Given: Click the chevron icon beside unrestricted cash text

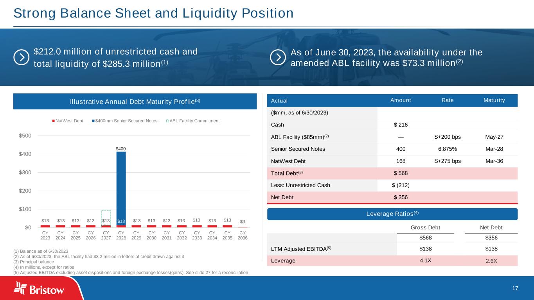Looking at the screenshot, I should [x=21, y=57].
